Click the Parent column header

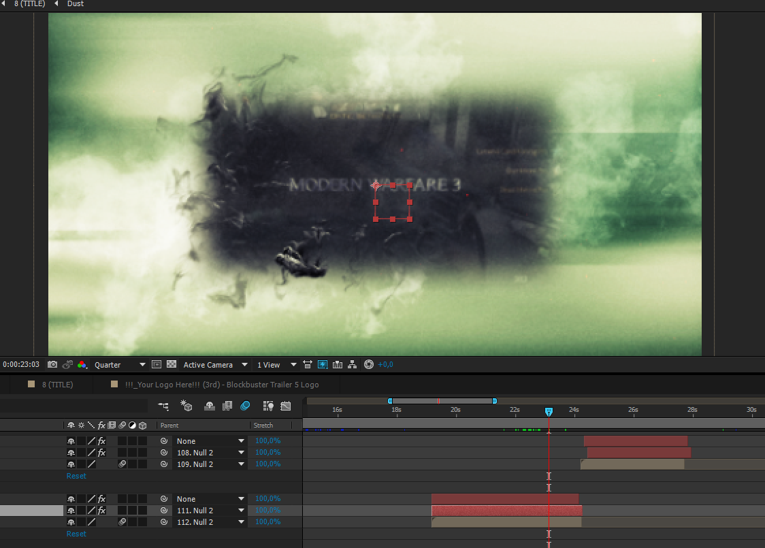[x=169, y=425]
